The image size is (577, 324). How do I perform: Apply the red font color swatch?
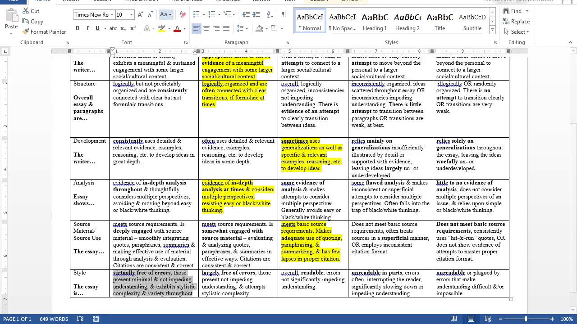[177, 28]
